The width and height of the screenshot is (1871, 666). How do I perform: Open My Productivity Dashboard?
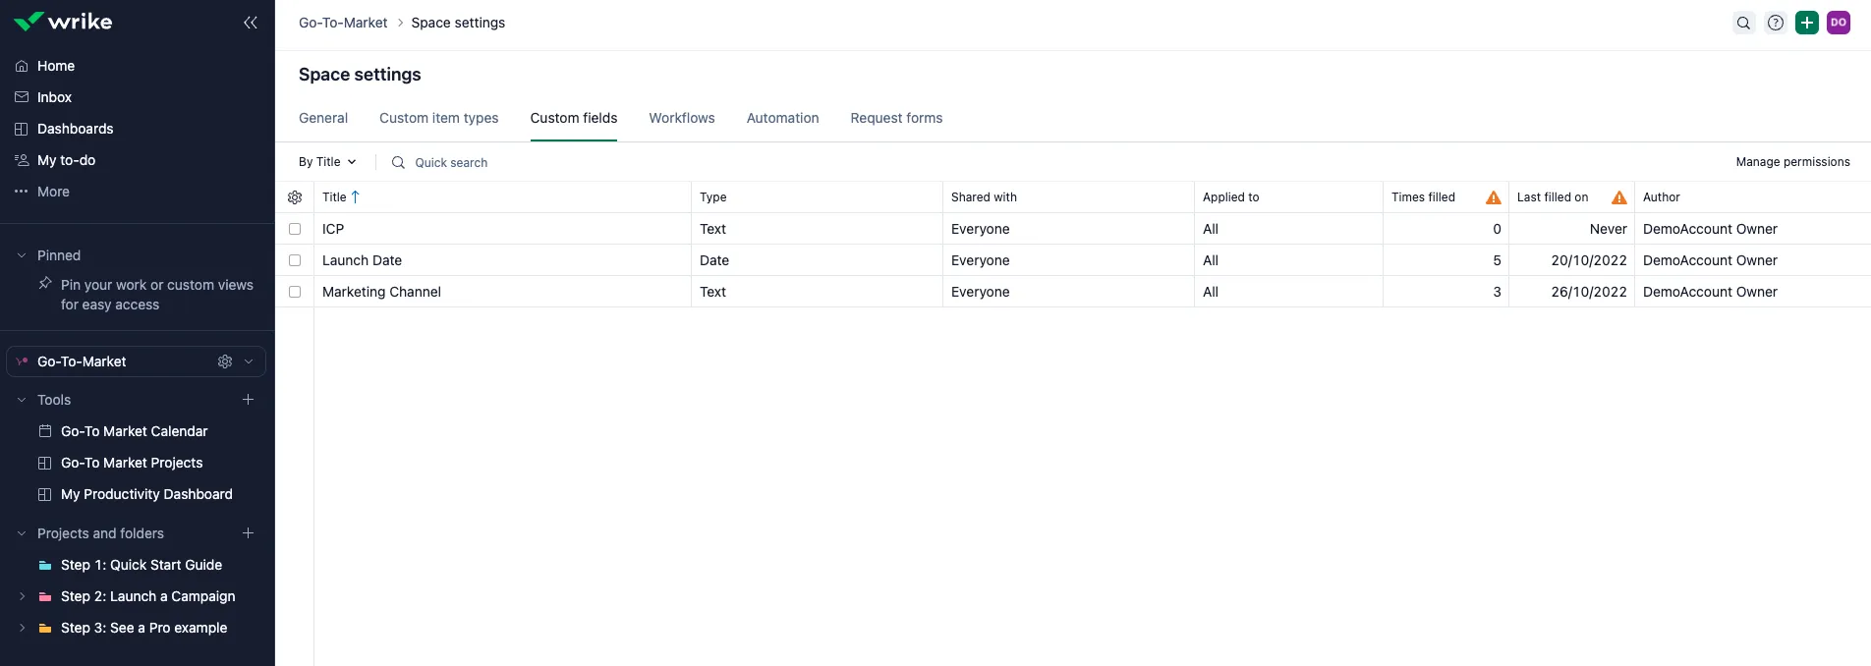[x=146, y=494]
